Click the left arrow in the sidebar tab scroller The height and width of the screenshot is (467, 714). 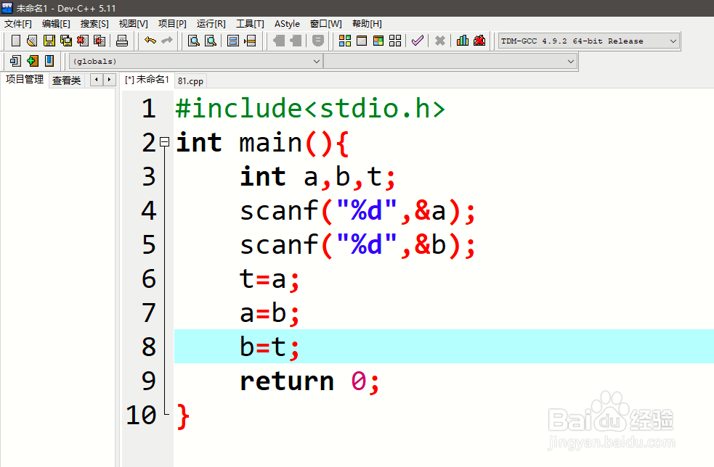[x=97, y=80]
